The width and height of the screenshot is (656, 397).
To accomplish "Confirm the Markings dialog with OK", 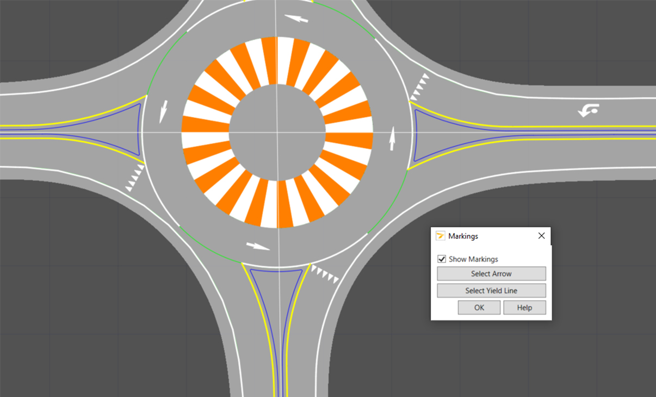I will point(478,307).
